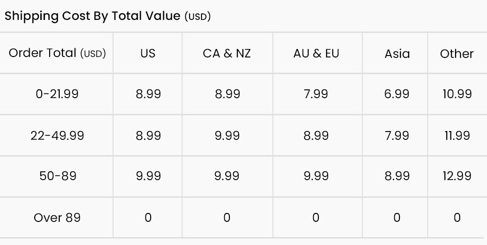The height and width of the screenshot is (245, 487).
Task: Click the "Over 89" row label
Action: pos(57,218)
